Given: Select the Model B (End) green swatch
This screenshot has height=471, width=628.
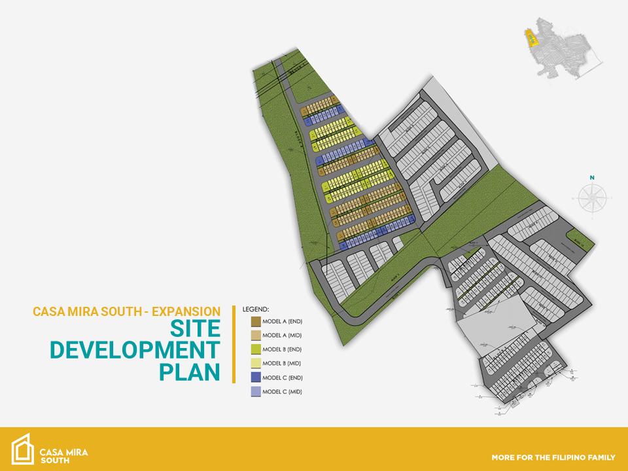Looking at the screenshot, I should click(x=255, y=349).
